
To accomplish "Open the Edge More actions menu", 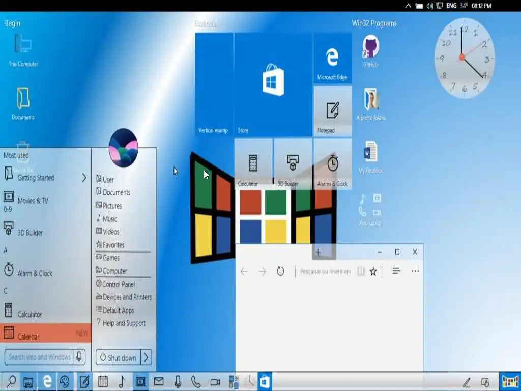I will pos(415,271).
